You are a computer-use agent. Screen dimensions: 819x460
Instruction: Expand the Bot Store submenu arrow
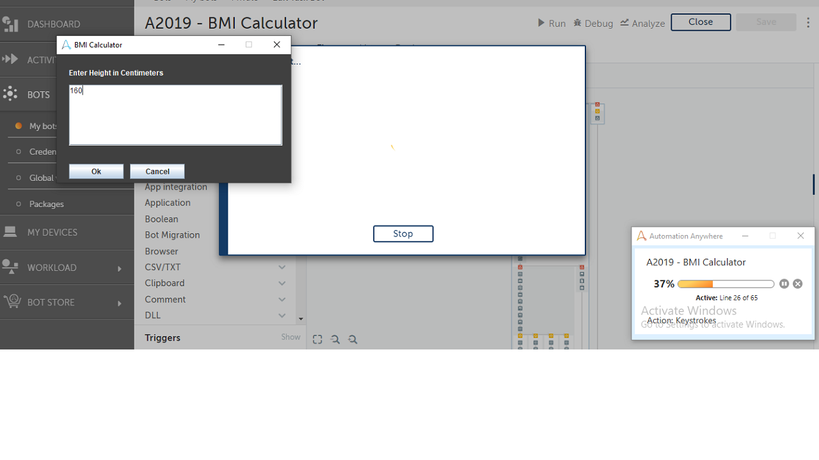(x=120, y=303)
